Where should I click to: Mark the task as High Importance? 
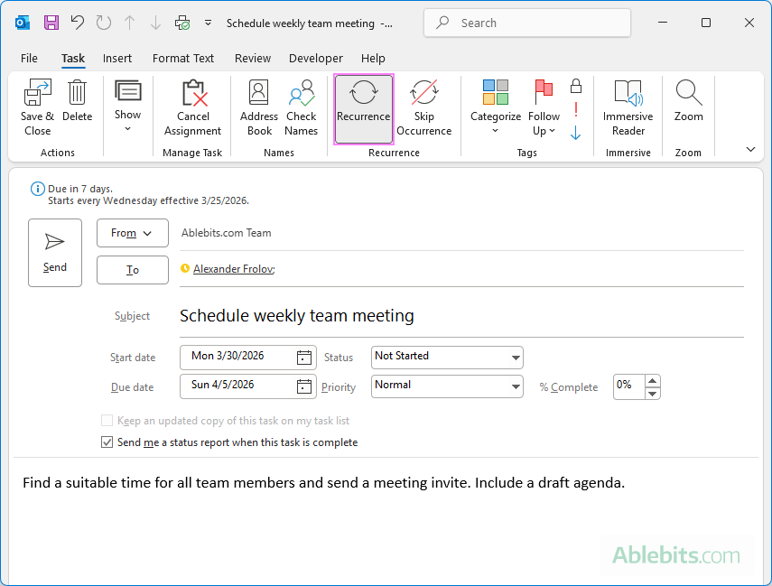coord(575,111)
